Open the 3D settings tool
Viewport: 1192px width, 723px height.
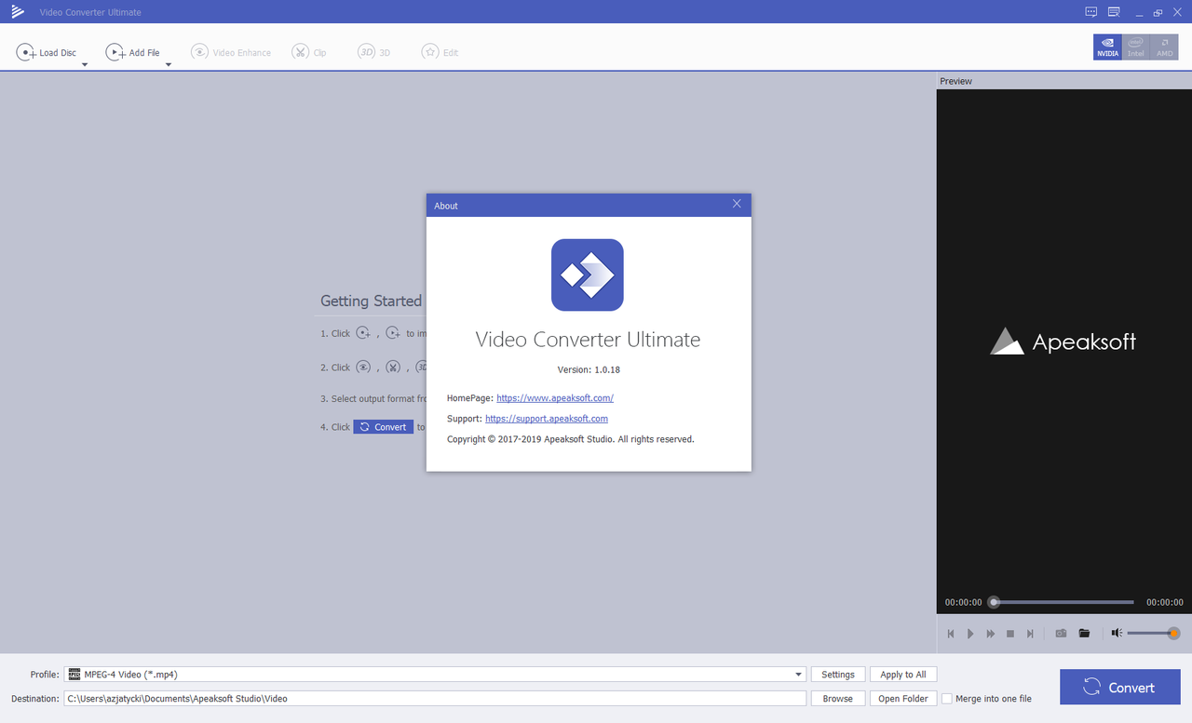374,53
